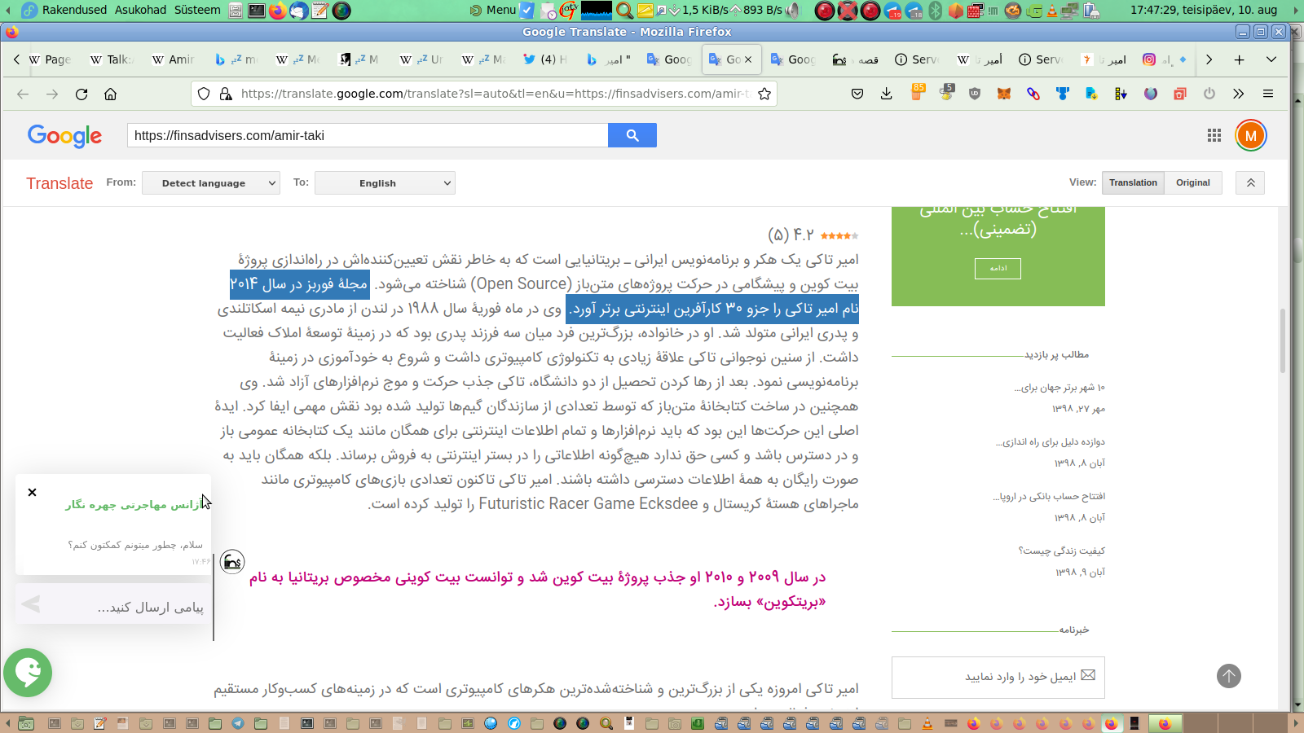
Task: Open the From language dropdown
Action: [211, 183]
